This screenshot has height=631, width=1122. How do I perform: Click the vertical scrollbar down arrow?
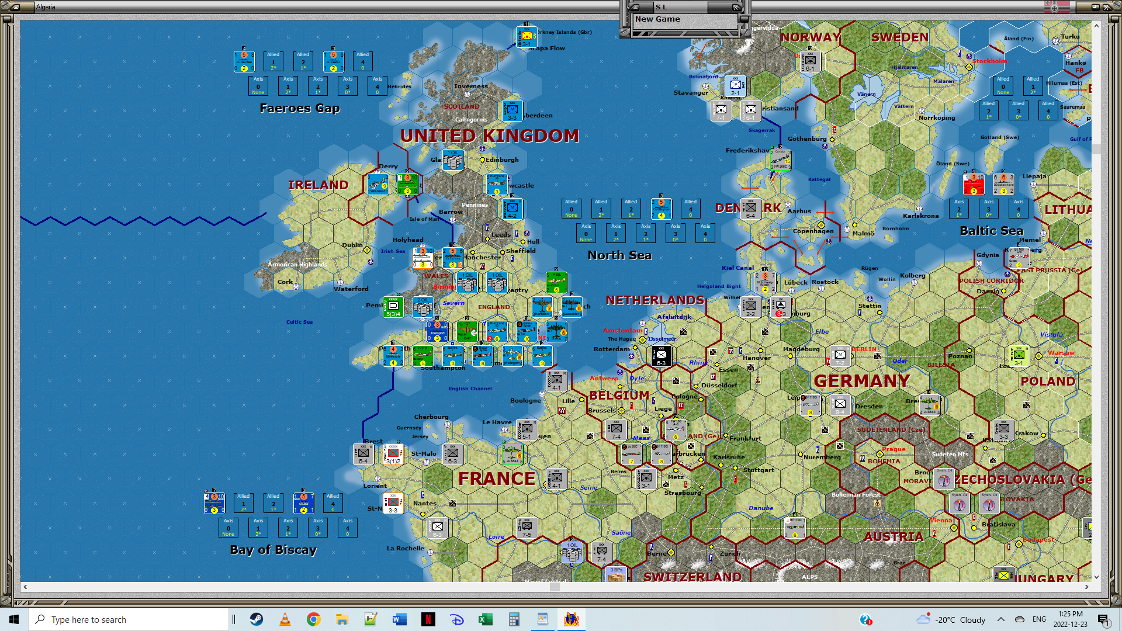(x=1096, y=577)
